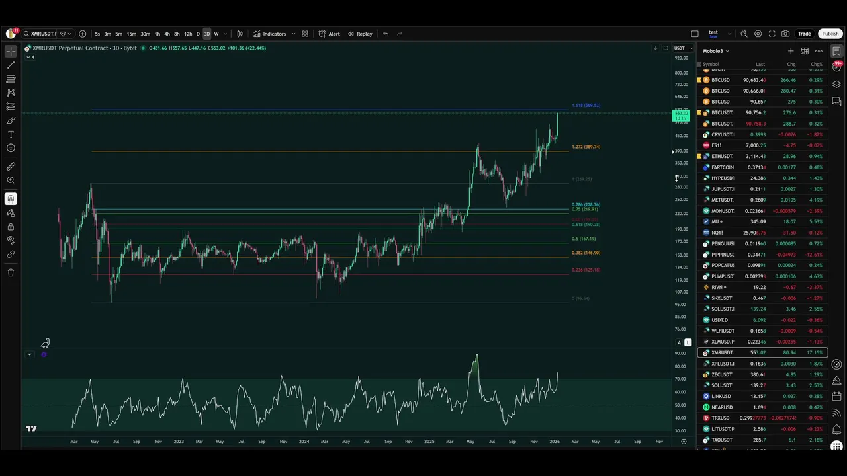Image resolution: width=847 pixels, height=476 pixels.
Task: Collapse the indicator legend showing 4
Action: click(x=30, y=57)
